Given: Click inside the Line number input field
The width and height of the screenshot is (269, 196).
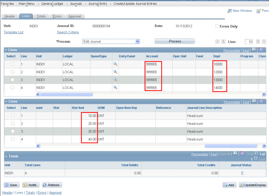Looking at the screenshot, I should [249, 42].
